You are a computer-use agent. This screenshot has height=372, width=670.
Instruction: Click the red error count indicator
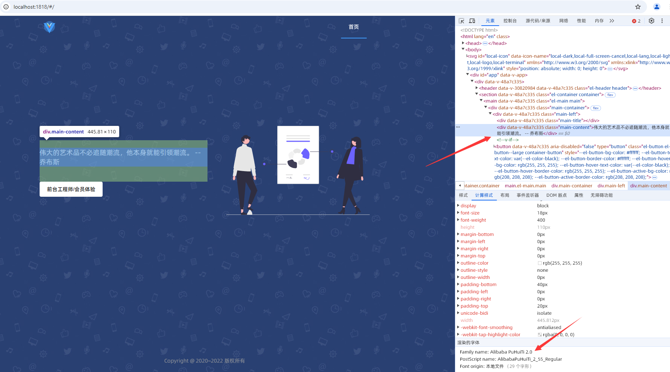pyautogui.click(x=636, y=21)
